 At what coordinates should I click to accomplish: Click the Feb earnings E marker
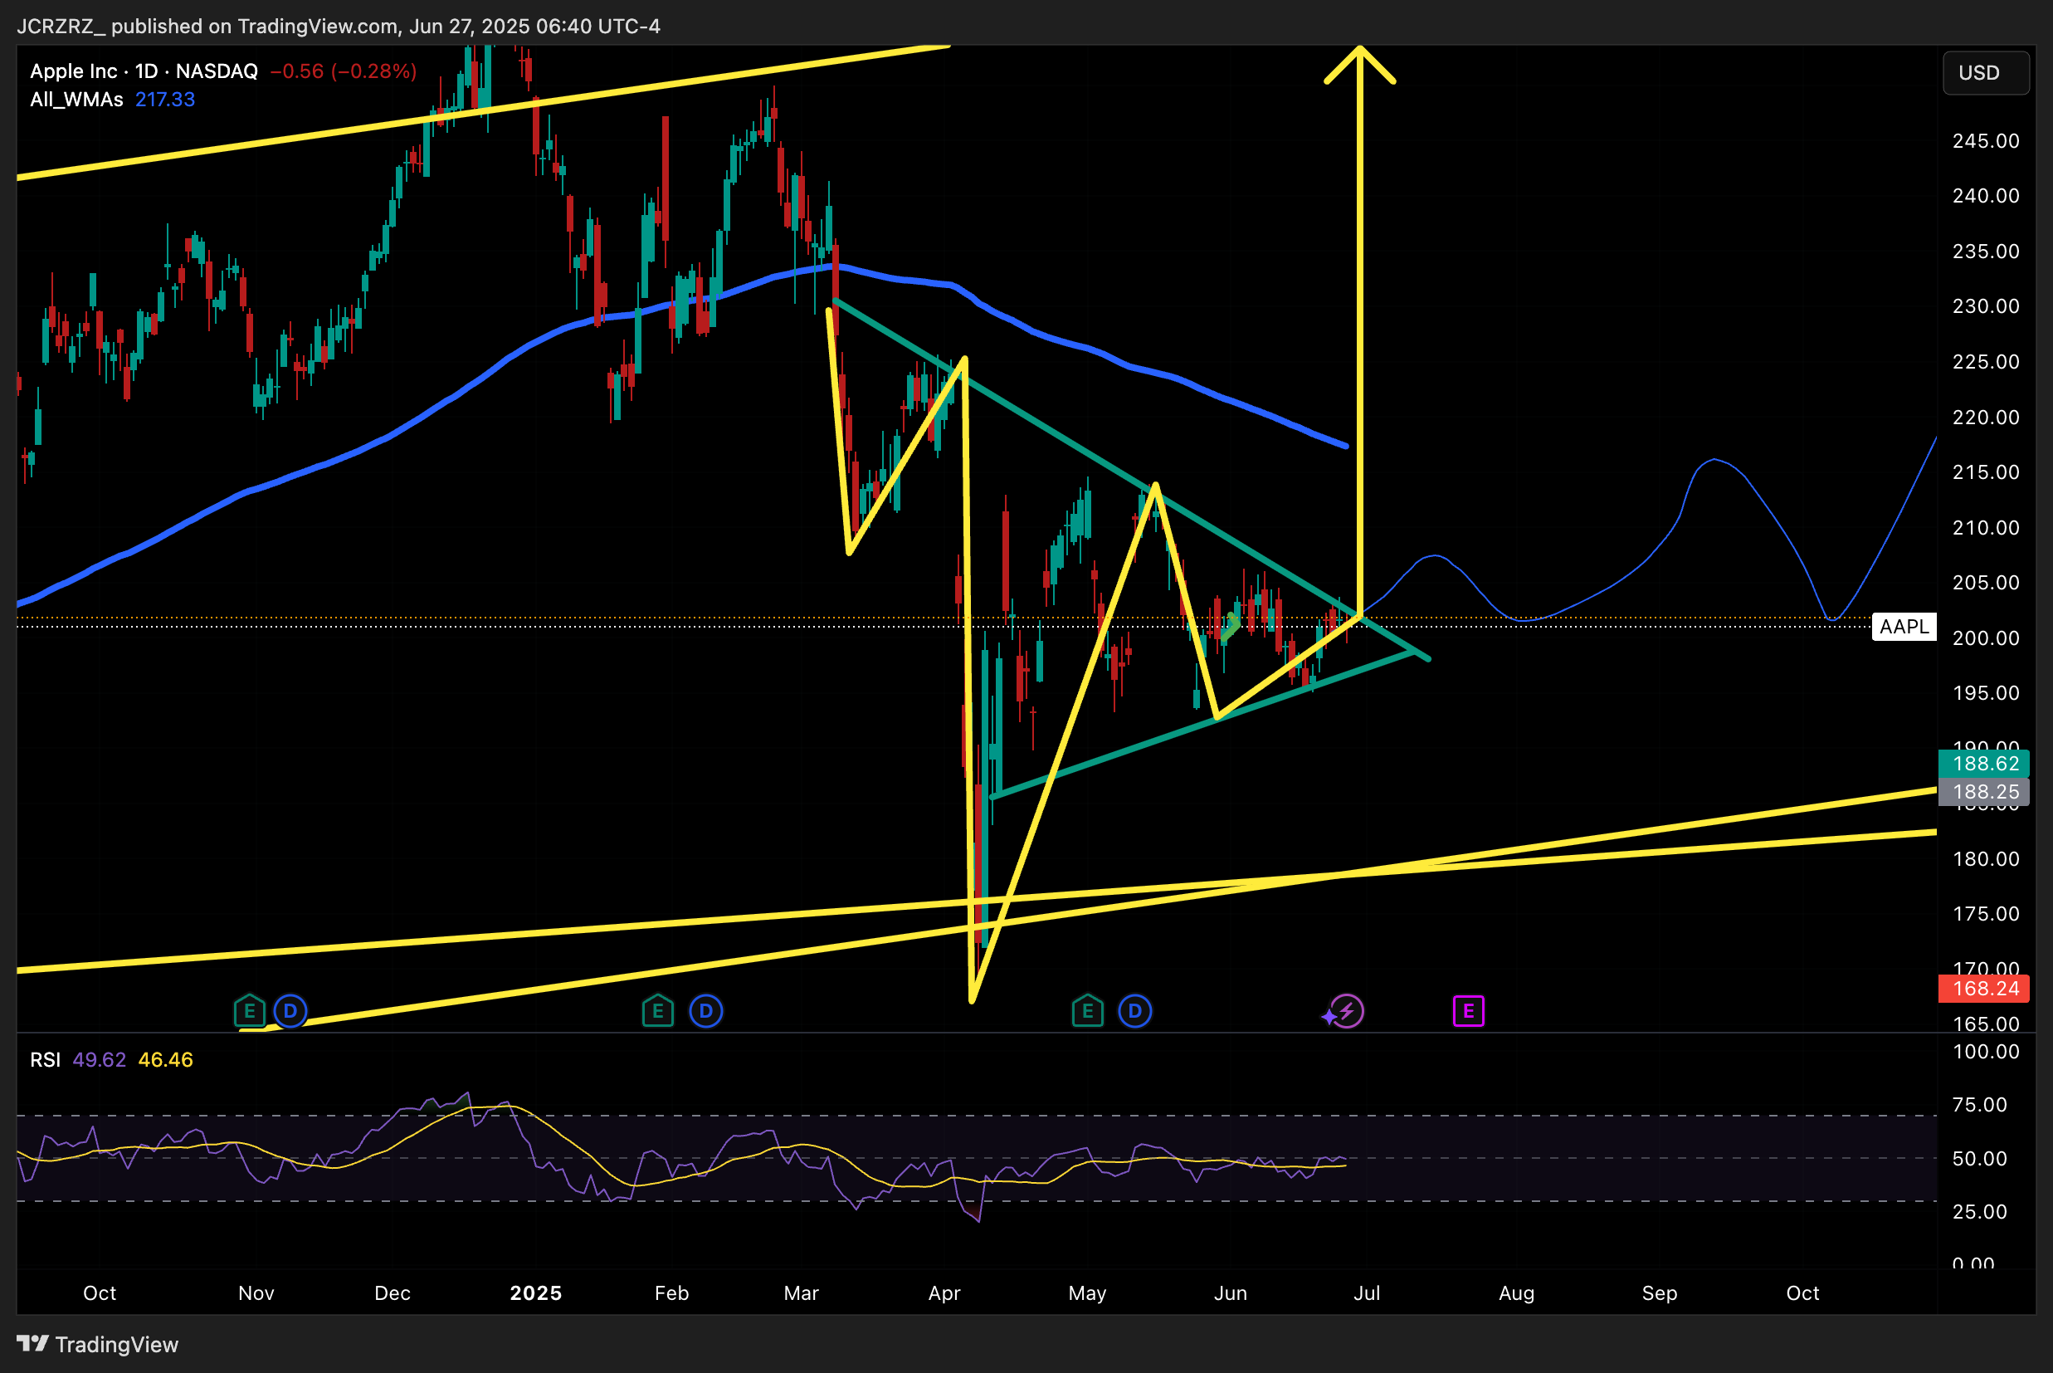pyautogui.click(x=657, y=1011)
